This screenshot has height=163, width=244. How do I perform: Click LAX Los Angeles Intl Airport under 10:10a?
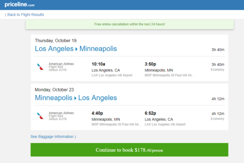coord(112,75)
